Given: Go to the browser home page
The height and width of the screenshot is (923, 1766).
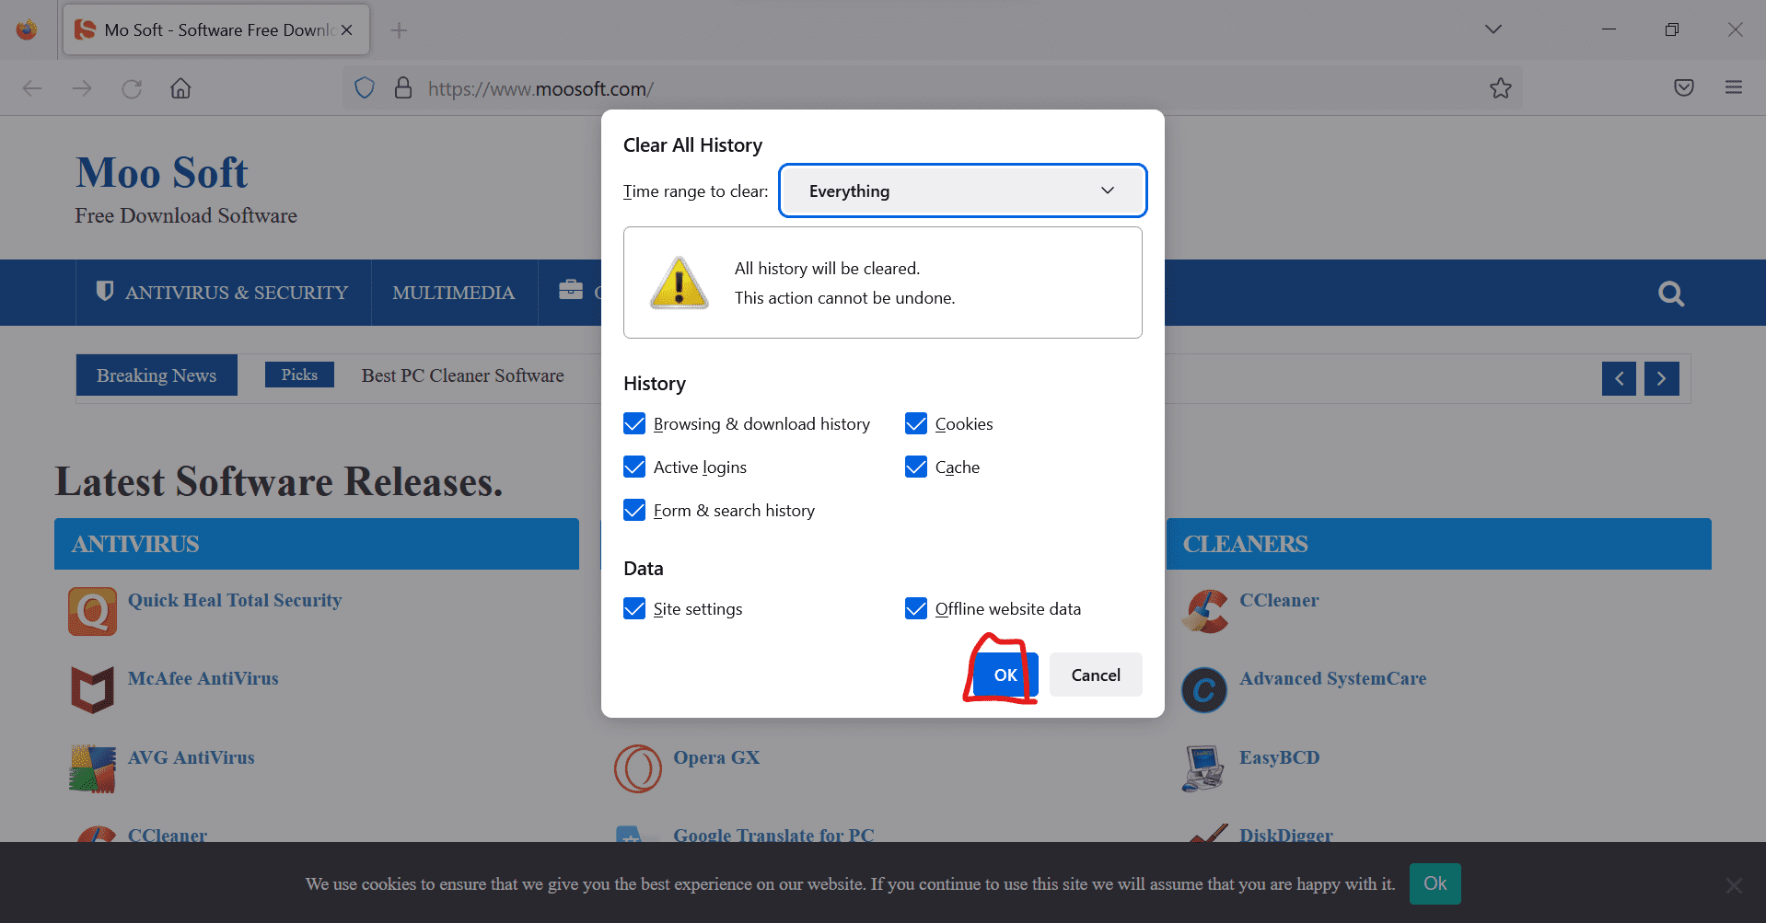Looking at the screenshot, I should (180, 88).
